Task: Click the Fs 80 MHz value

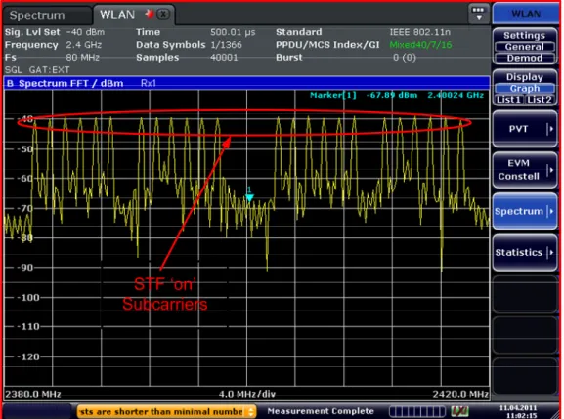Action: point(82,58)
